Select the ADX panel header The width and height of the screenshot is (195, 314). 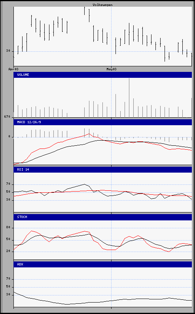pos(102,264)
